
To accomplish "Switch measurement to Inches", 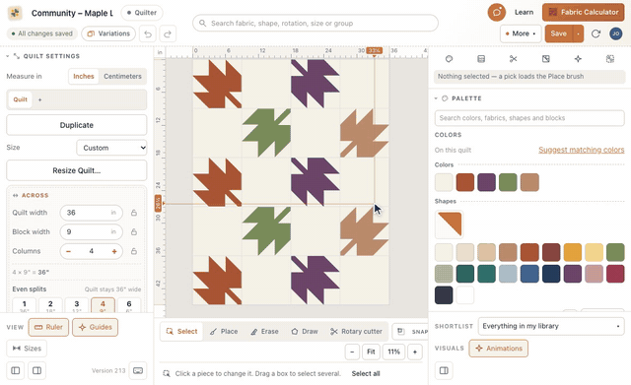I will point(83,77).
